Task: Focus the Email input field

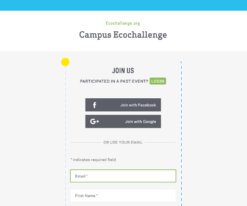Action: tap(123, 176)
